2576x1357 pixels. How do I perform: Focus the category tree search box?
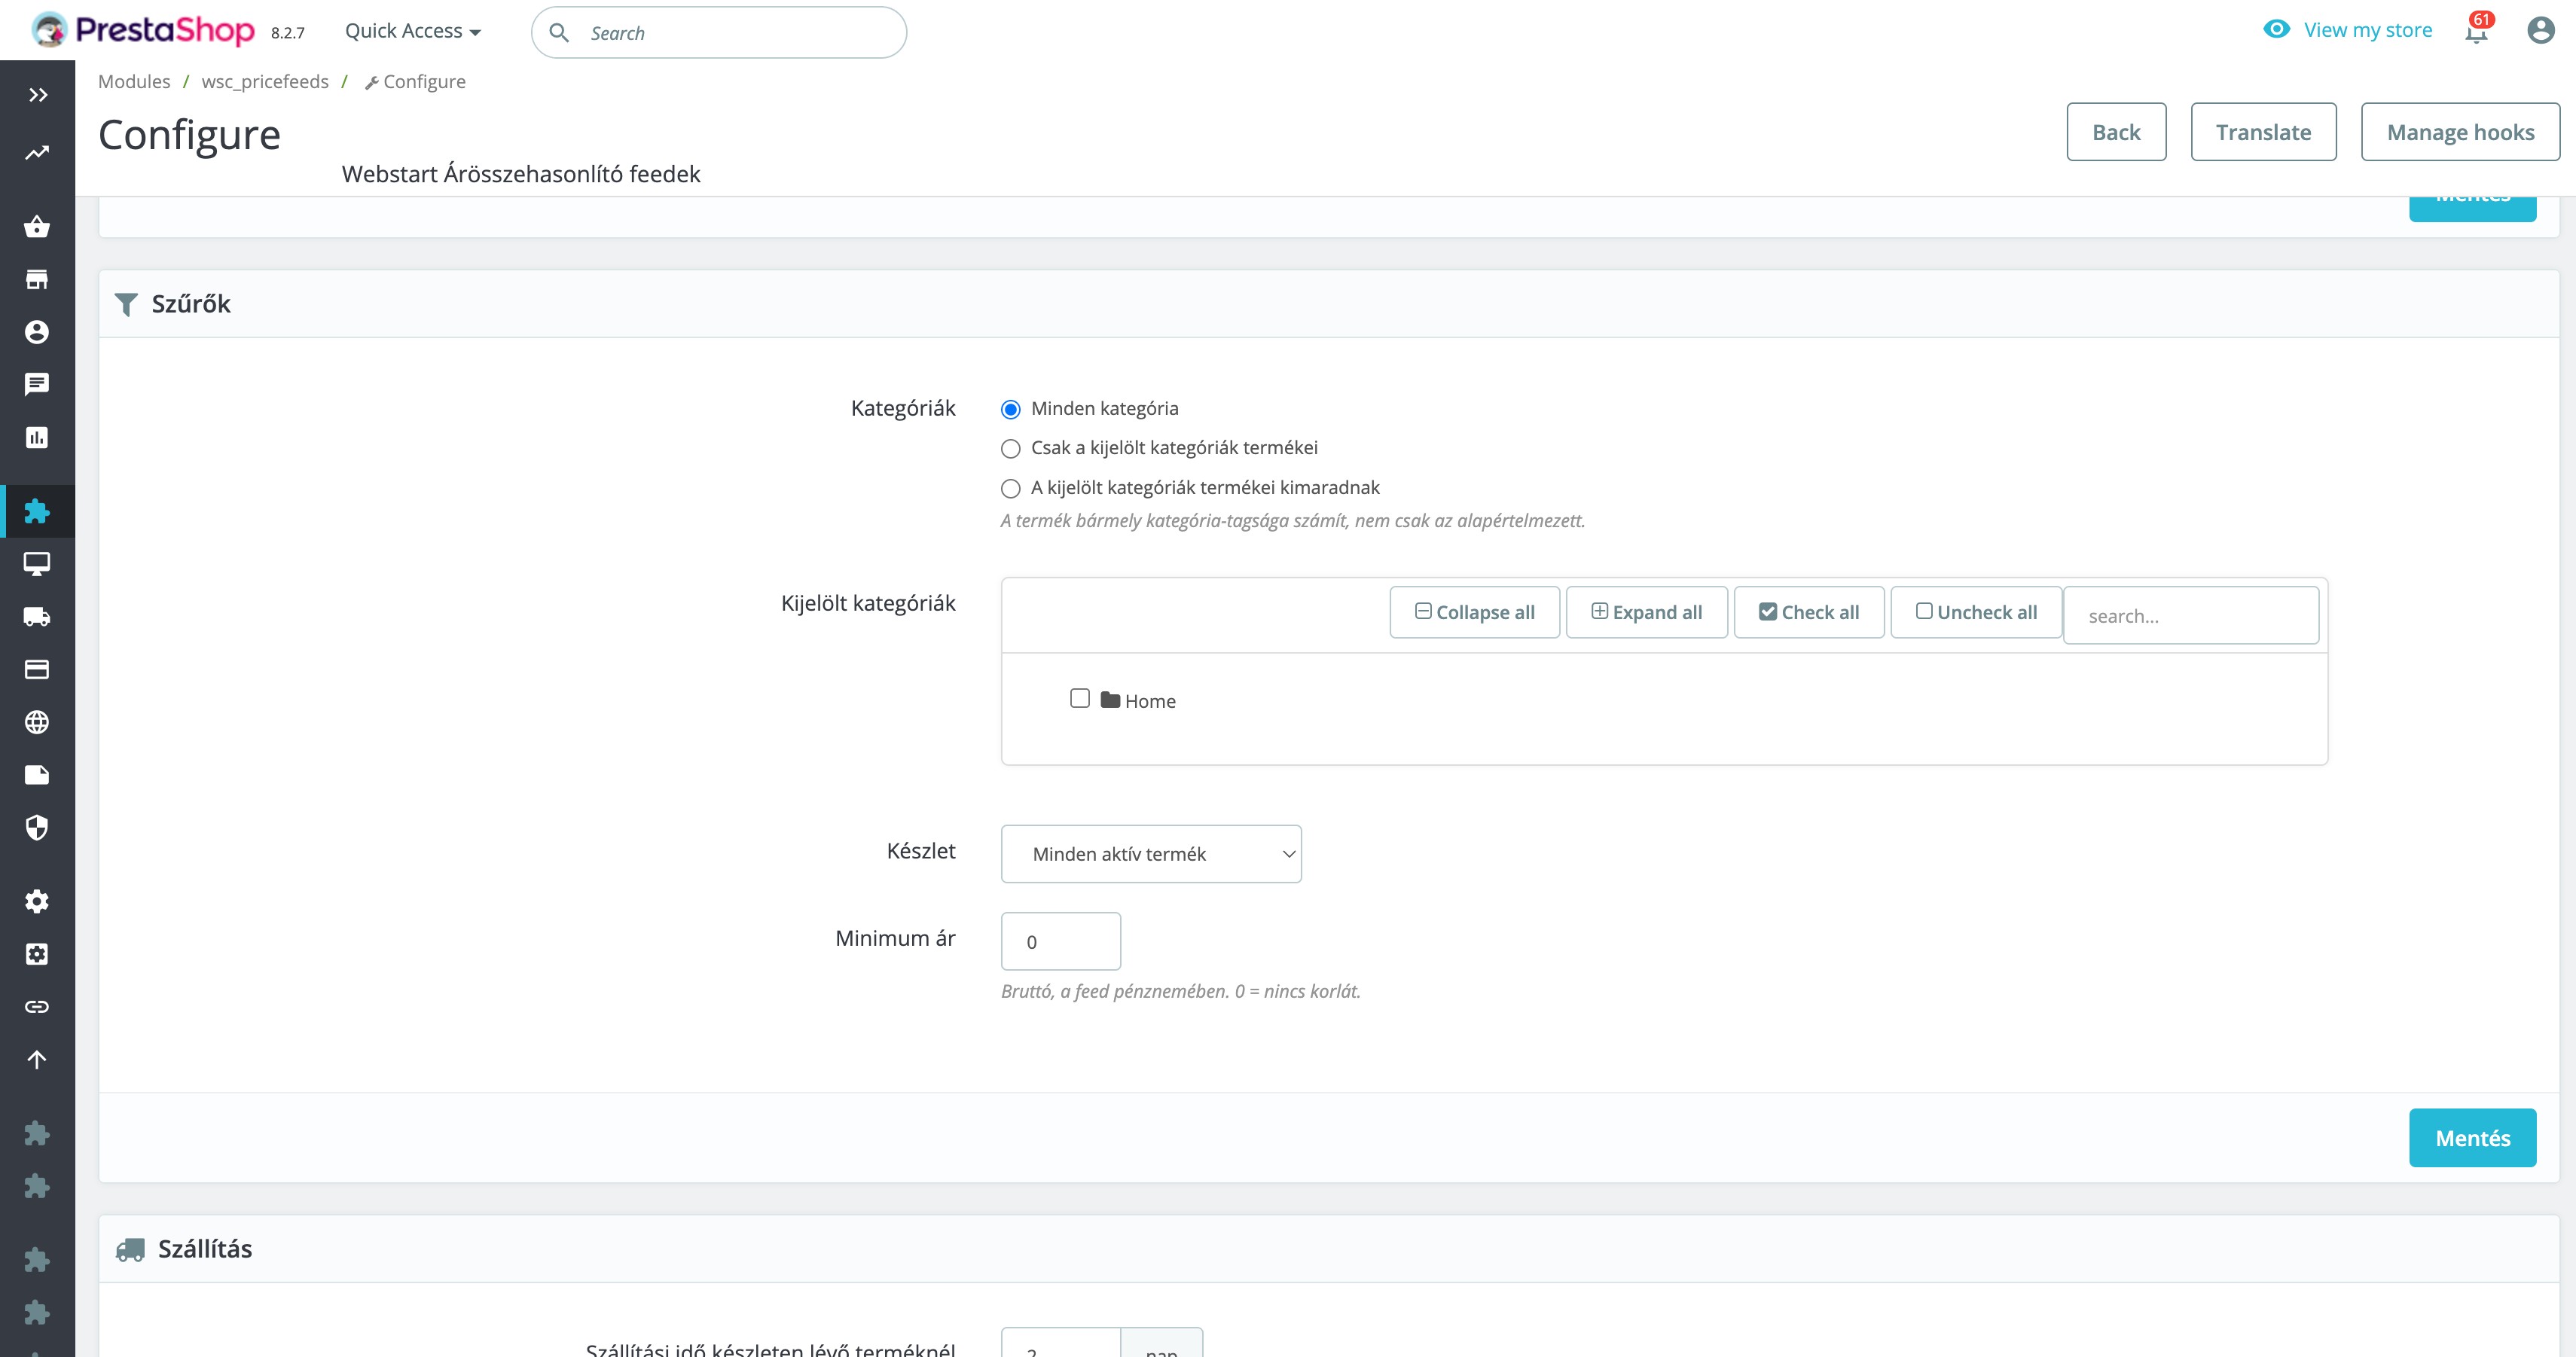tap(2191, 615)
